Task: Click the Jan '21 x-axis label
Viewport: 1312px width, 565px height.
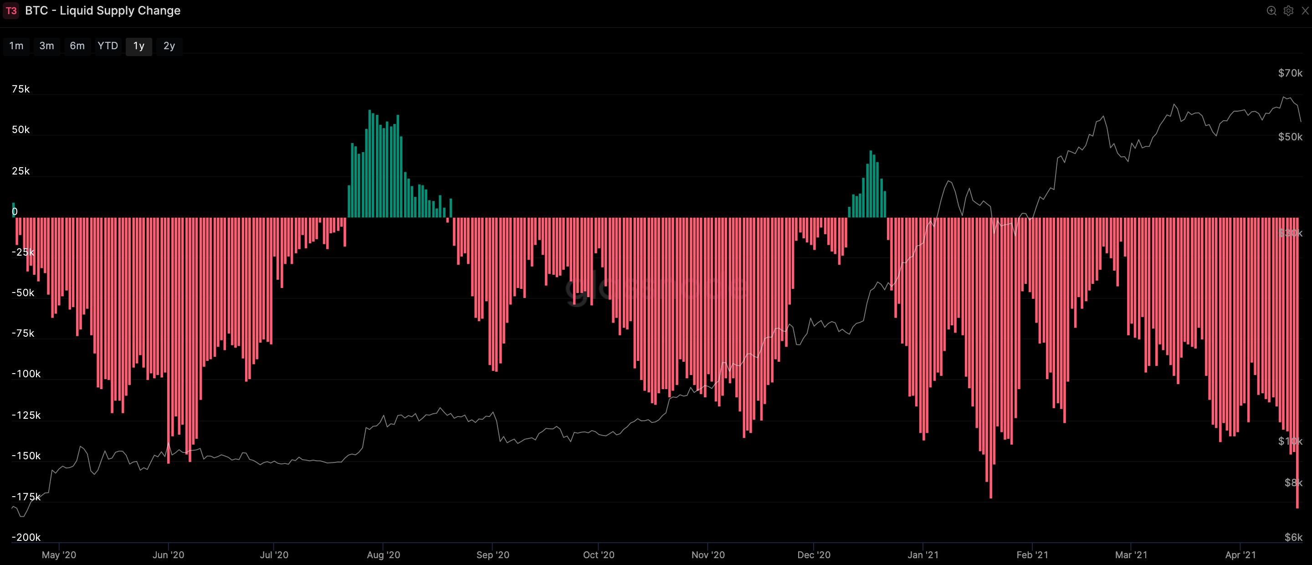Action: coord(923,555)
